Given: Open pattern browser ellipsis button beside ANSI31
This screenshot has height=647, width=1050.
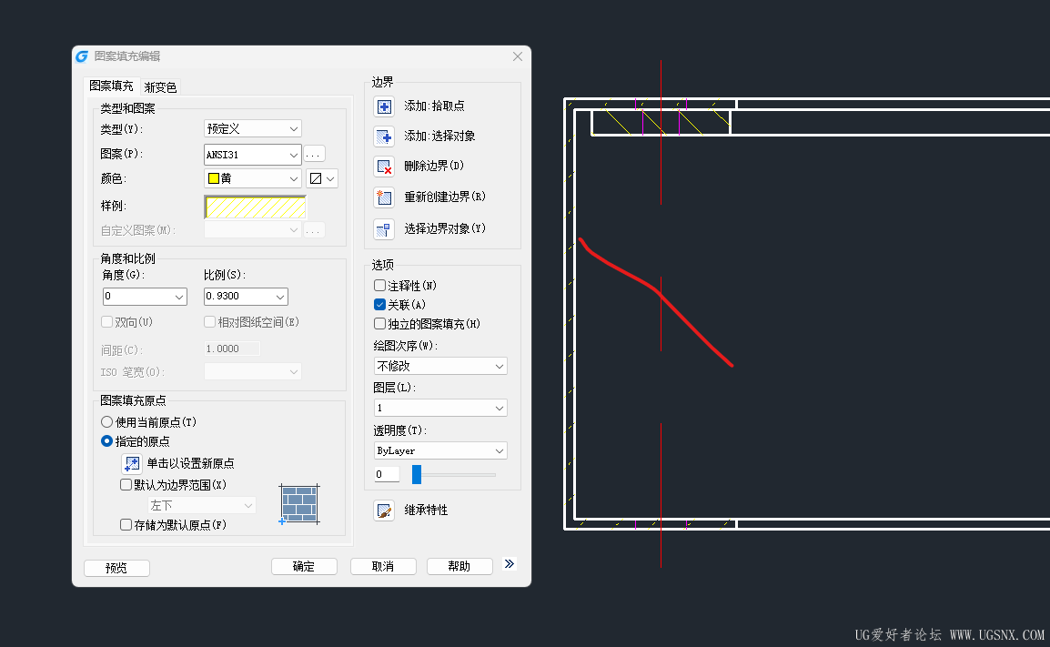Looking at the screenshot, I should point(315,154).
